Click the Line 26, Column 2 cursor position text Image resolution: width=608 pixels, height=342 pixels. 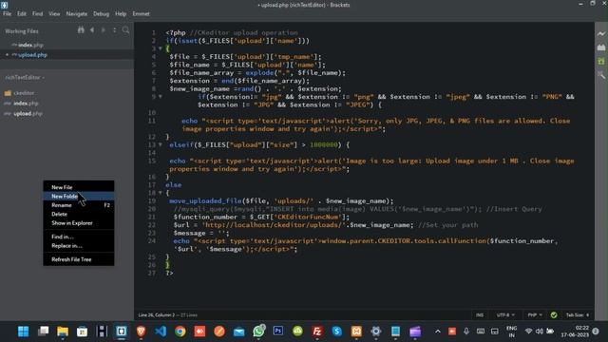(x=157, y=314)
